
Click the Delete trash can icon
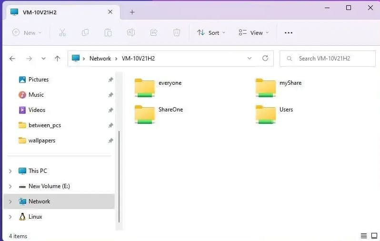pos(177,33)
